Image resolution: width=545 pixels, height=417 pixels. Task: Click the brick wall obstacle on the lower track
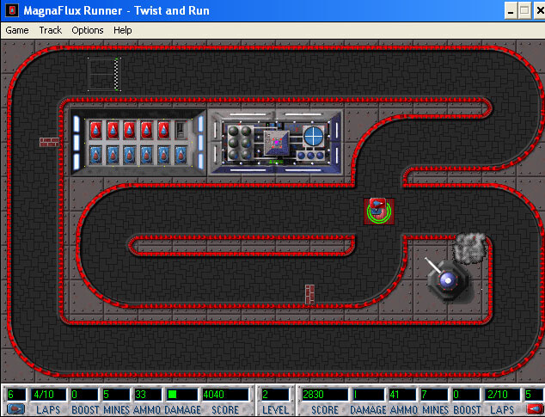[309, 294]
